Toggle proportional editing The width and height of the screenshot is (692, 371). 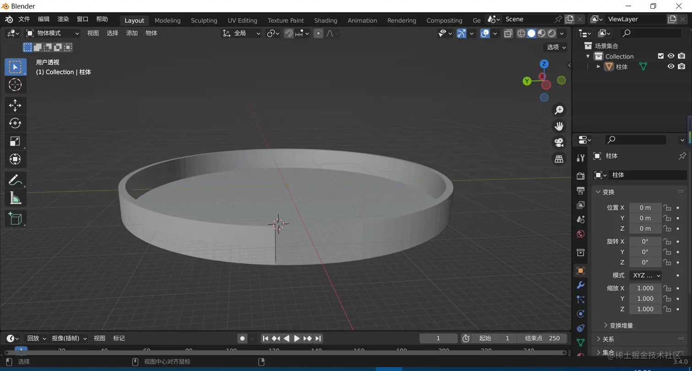coord(319,33)
